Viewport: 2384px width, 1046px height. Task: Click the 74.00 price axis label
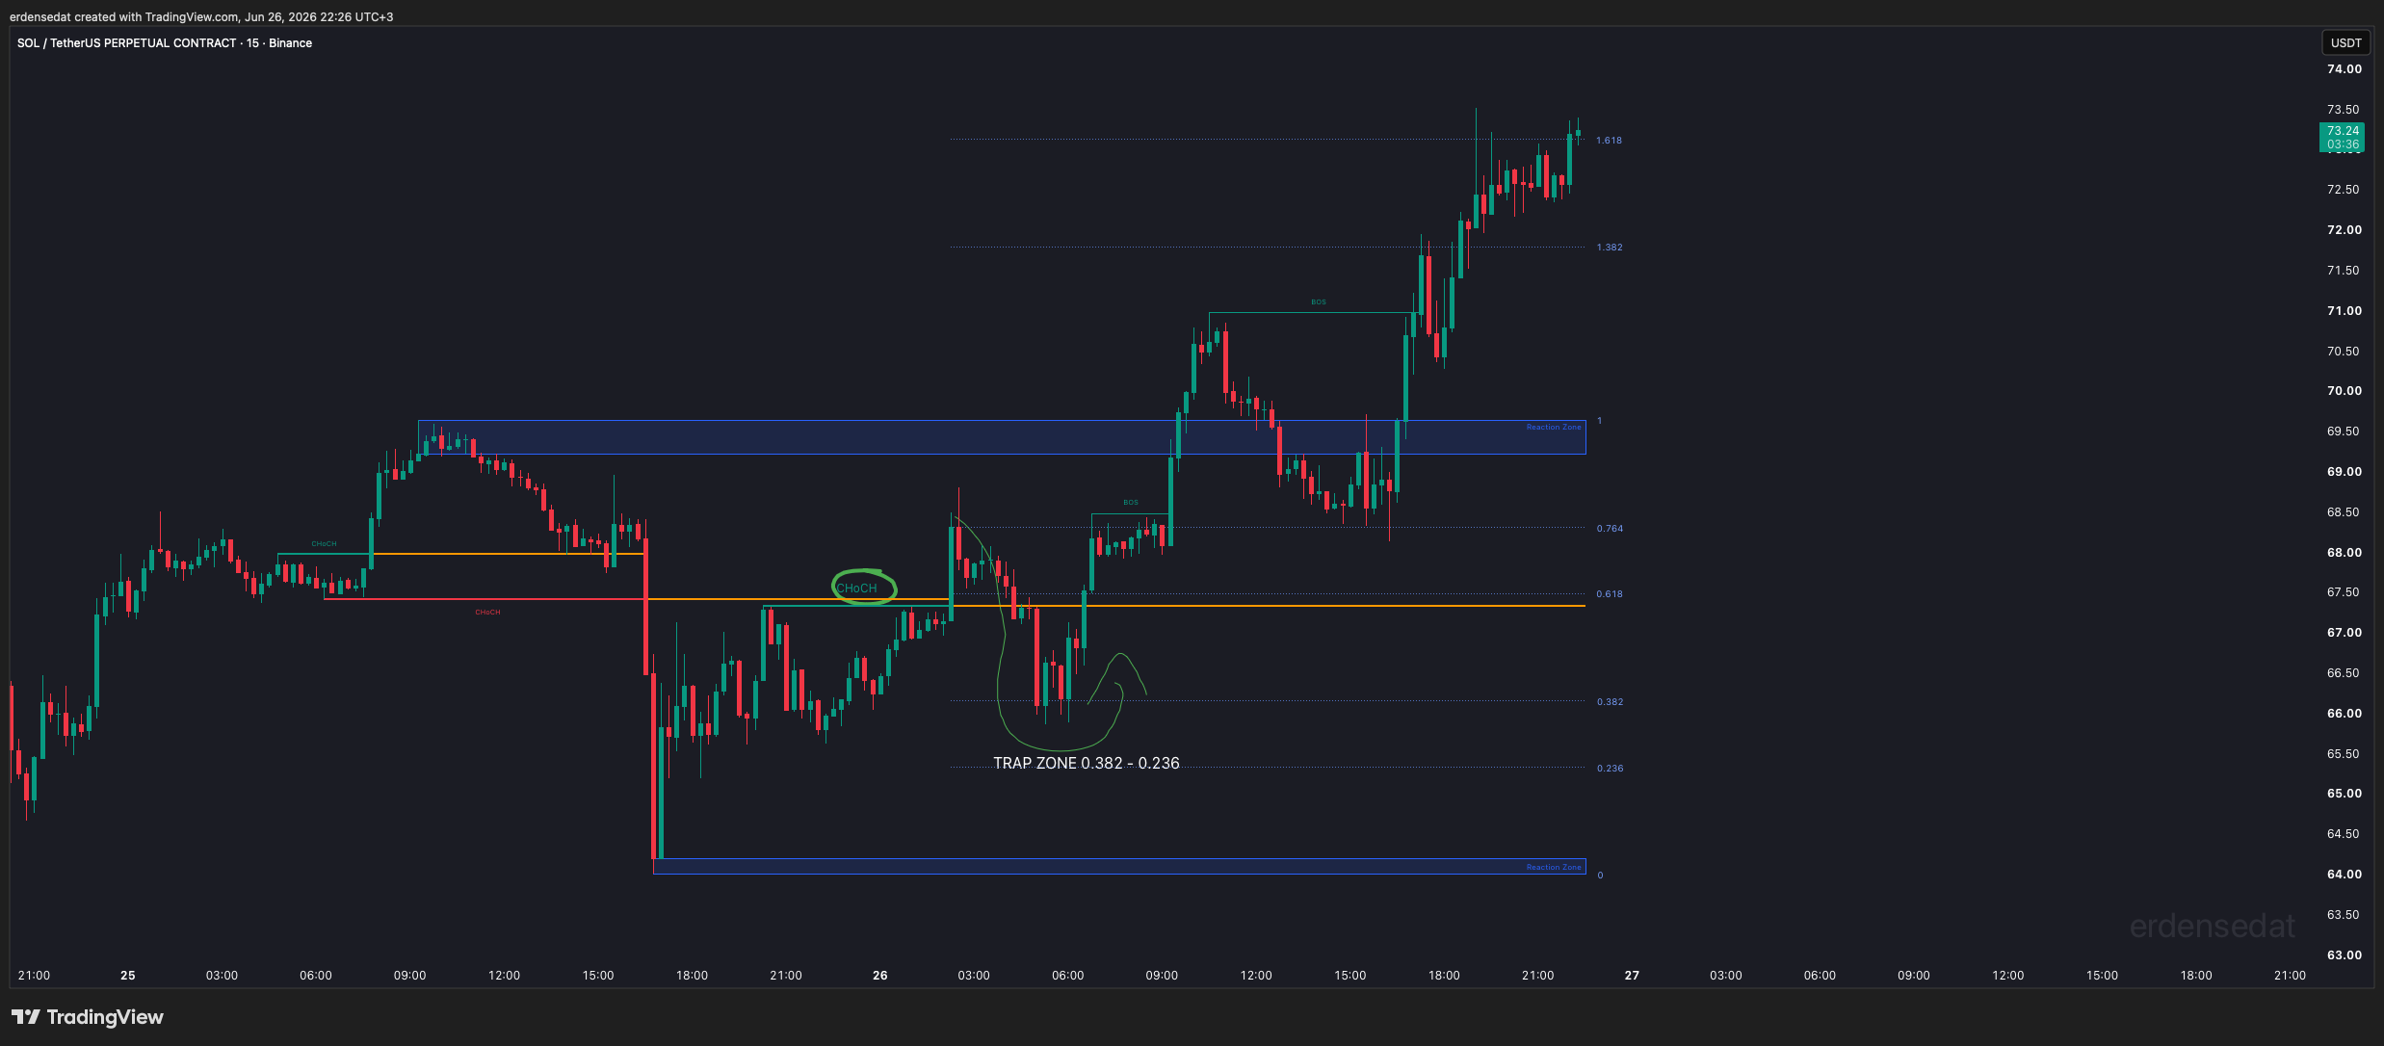tap(2344, 69)
